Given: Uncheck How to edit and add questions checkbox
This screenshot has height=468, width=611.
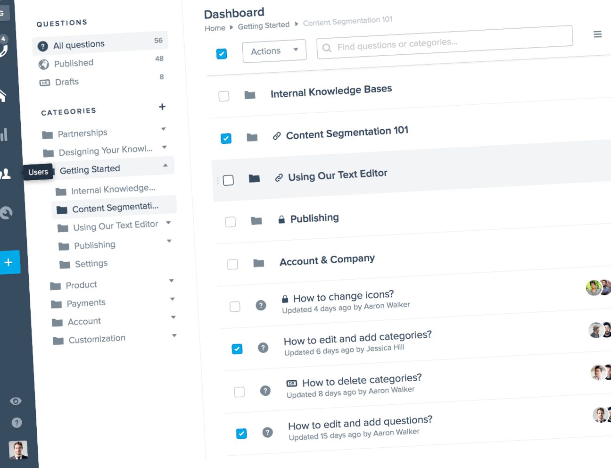Looking at the screenshot, I should (241, 434).
